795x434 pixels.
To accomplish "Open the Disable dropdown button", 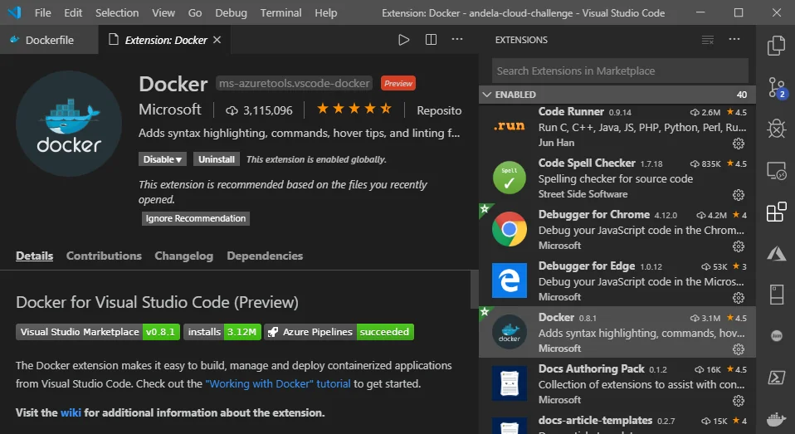I will click(163, 159).
